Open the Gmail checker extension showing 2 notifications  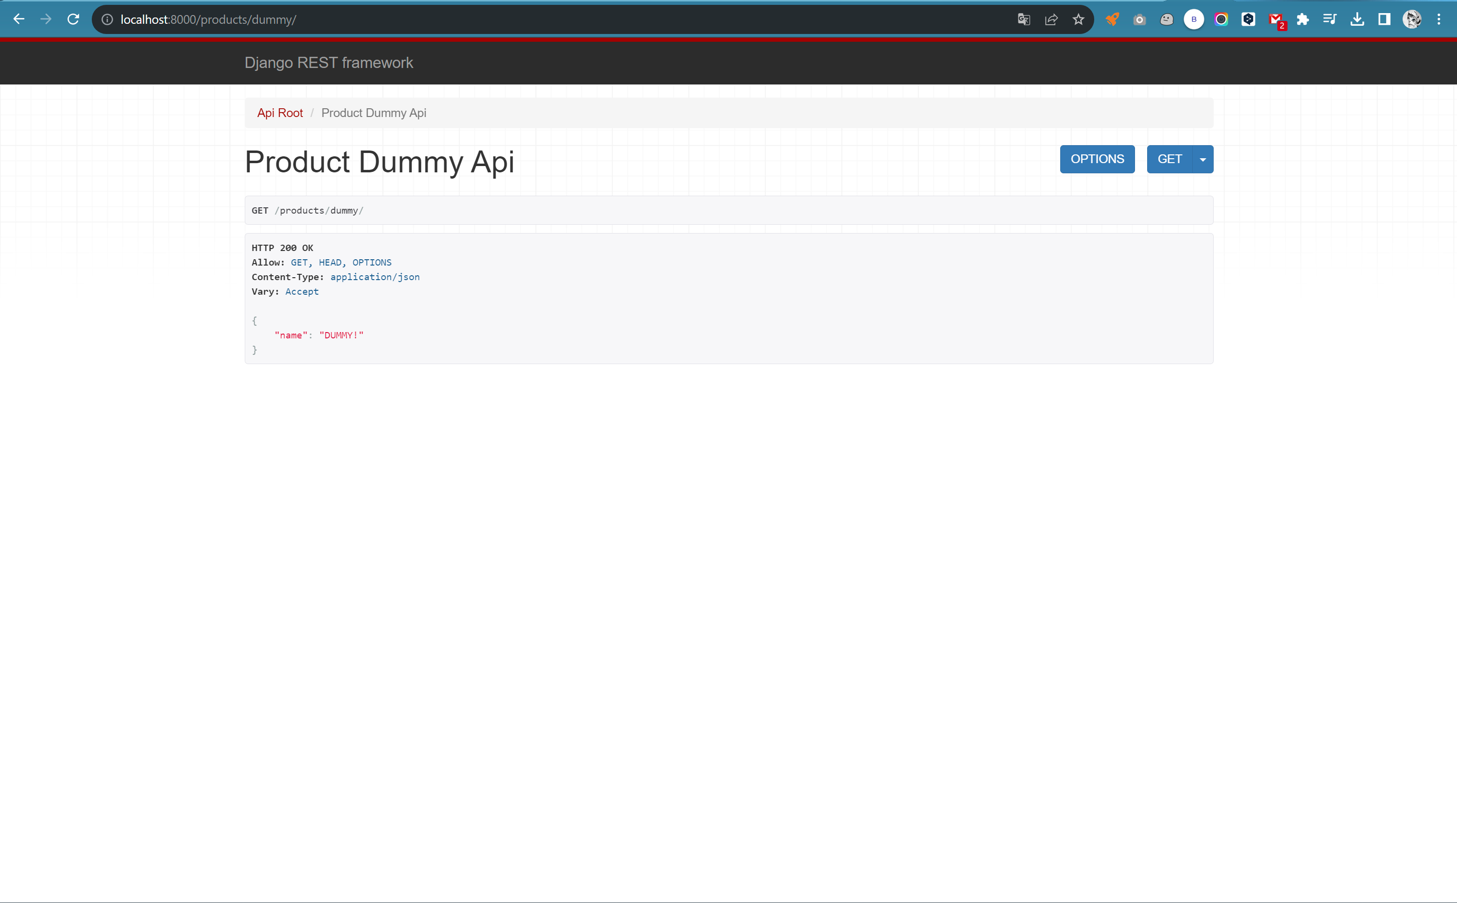[x=1276, y=18]
